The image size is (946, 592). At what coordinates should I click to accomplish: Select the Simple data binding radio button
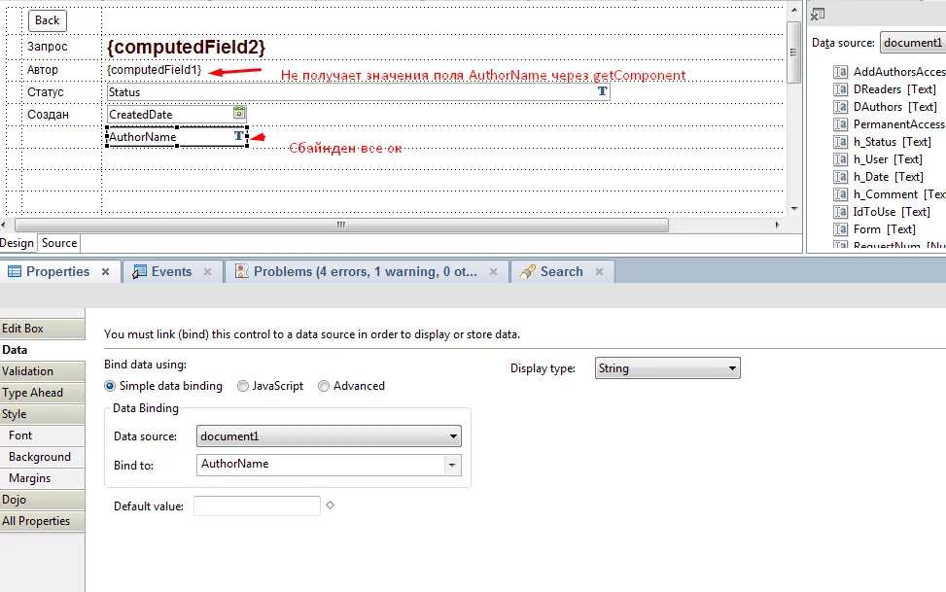(109, 386)
